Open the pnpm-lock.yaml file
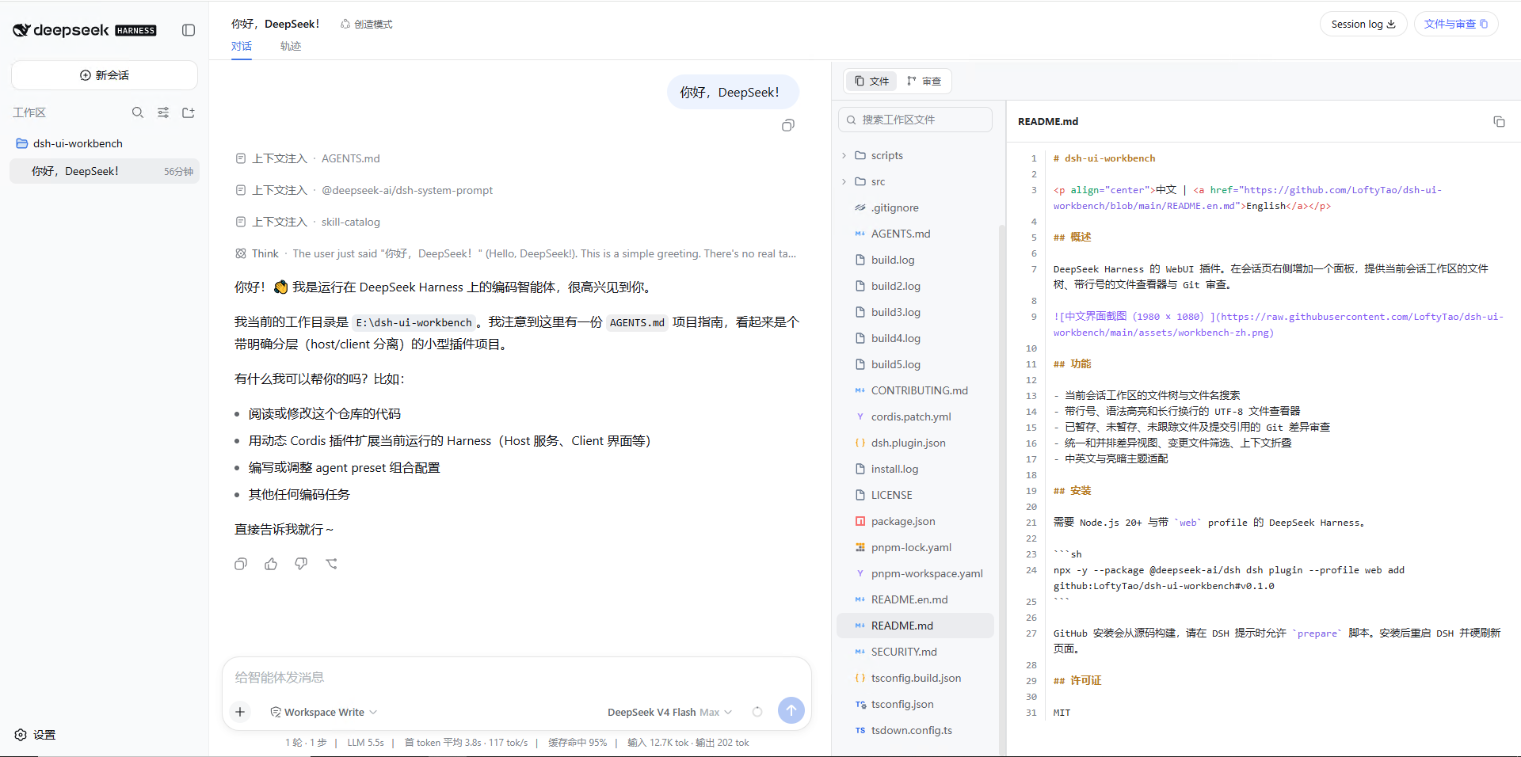Image resolution: width=1521 pixels, height=757 pixels. tap(915, 547)
